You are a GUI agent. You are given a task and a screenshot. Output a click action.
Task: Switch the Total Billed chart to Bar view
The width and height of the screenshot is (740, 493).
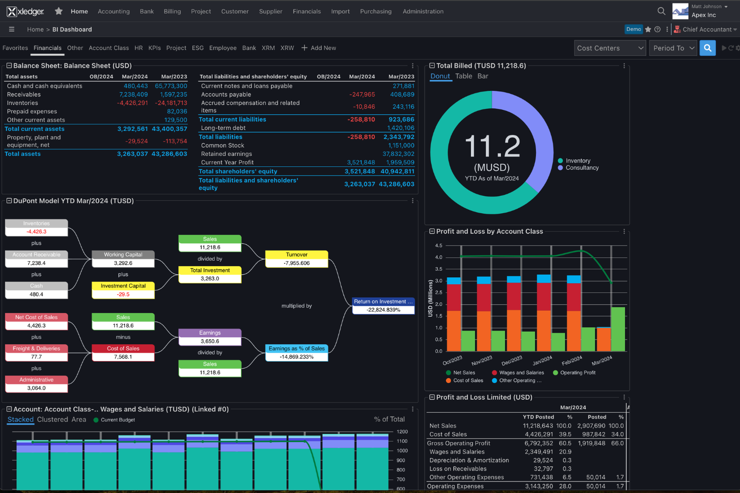482,76
